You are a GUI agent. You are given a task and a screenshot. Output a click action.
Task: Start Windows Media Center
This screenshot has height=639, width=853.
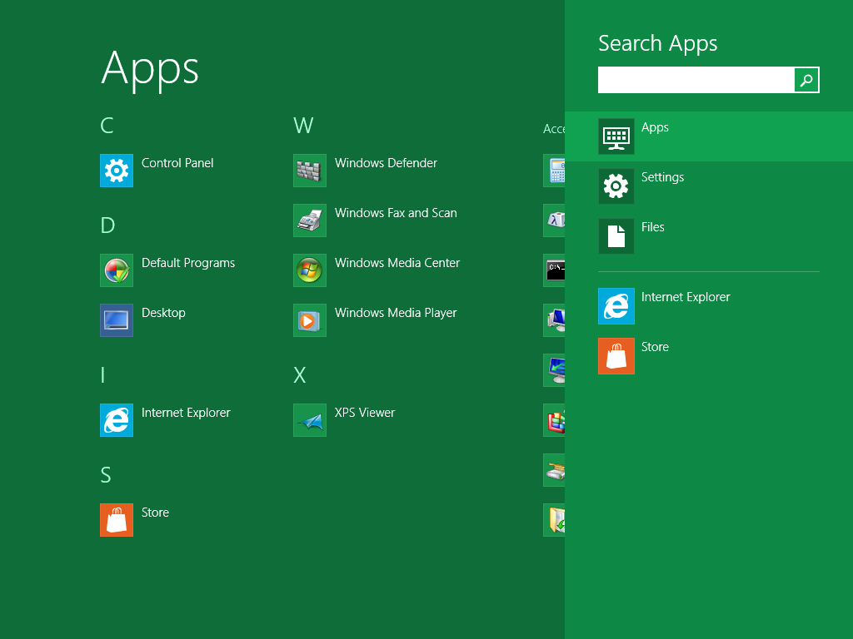(x=310, y=270)
